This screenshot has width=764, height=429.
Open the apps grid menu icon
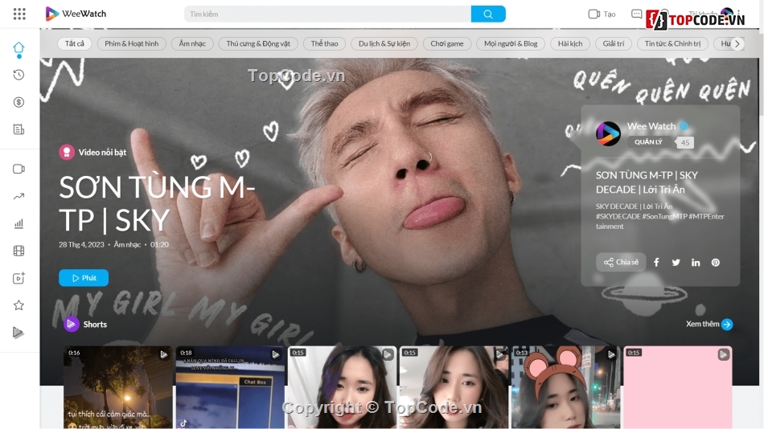19,14
